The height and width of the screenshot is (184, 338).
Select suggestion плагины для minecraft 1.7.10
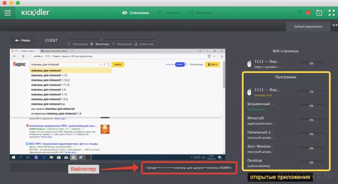[50, 85]
